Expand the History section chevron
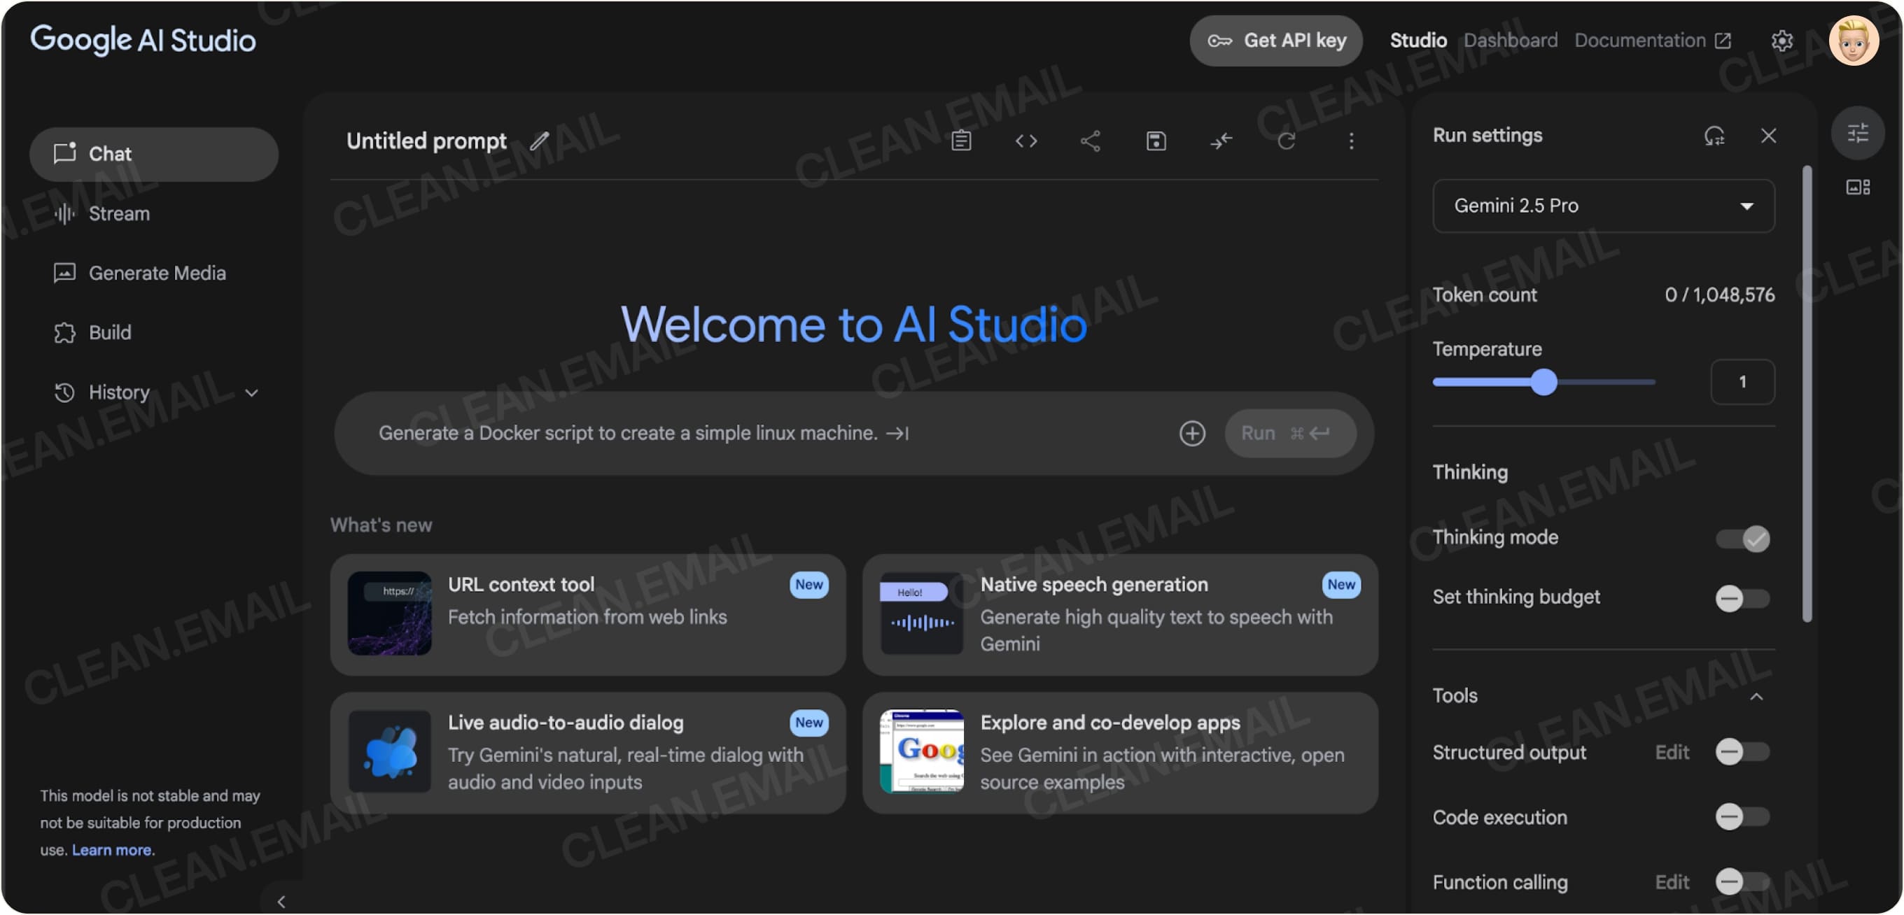The width and height of the screenshot is (1904, 915). coord(251,393)
